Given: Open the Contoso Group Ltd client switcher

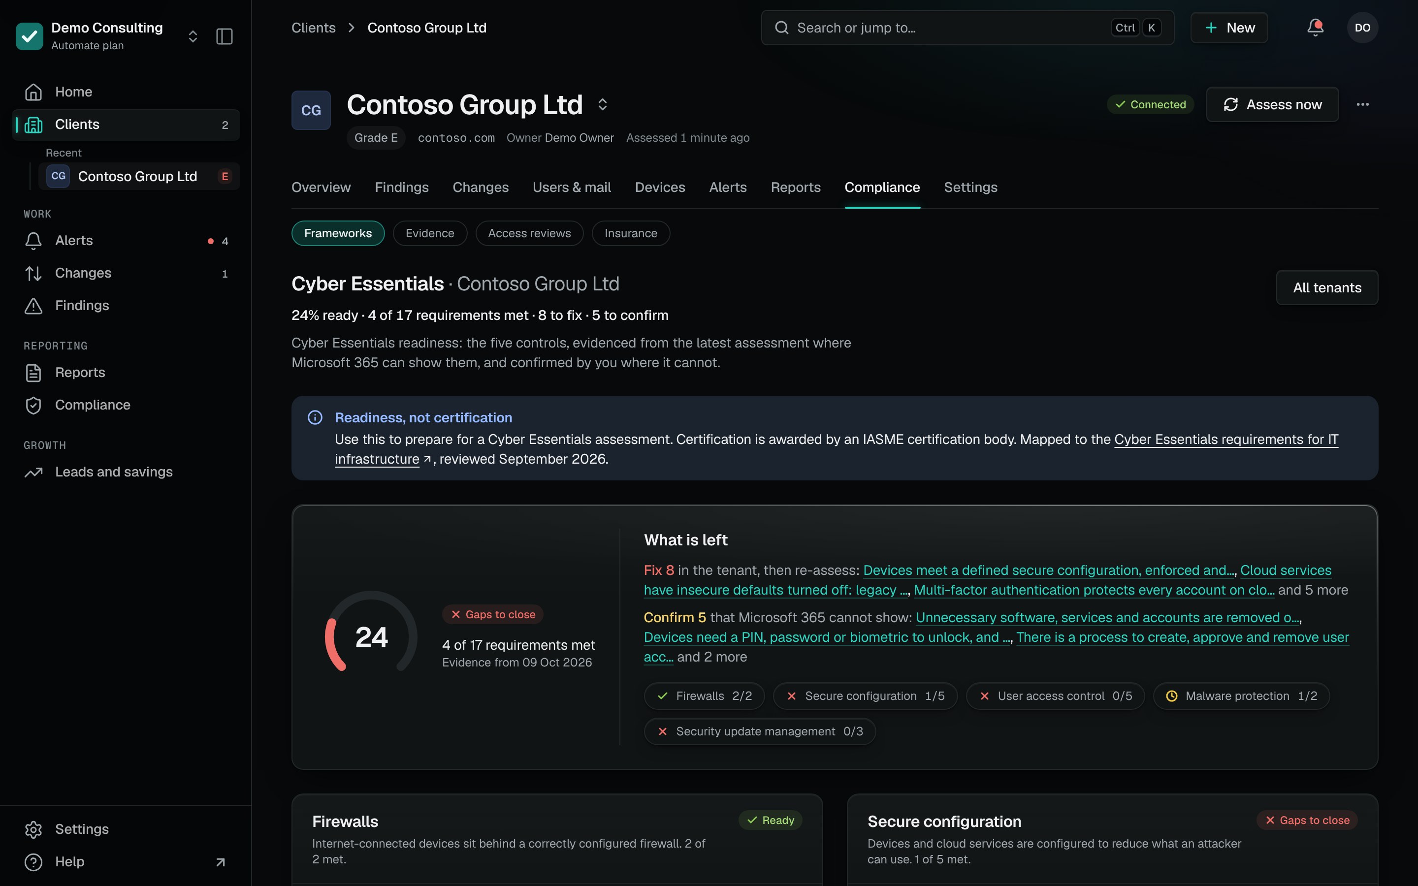Looking at the screenshot, I should click(x=602, y=105).
